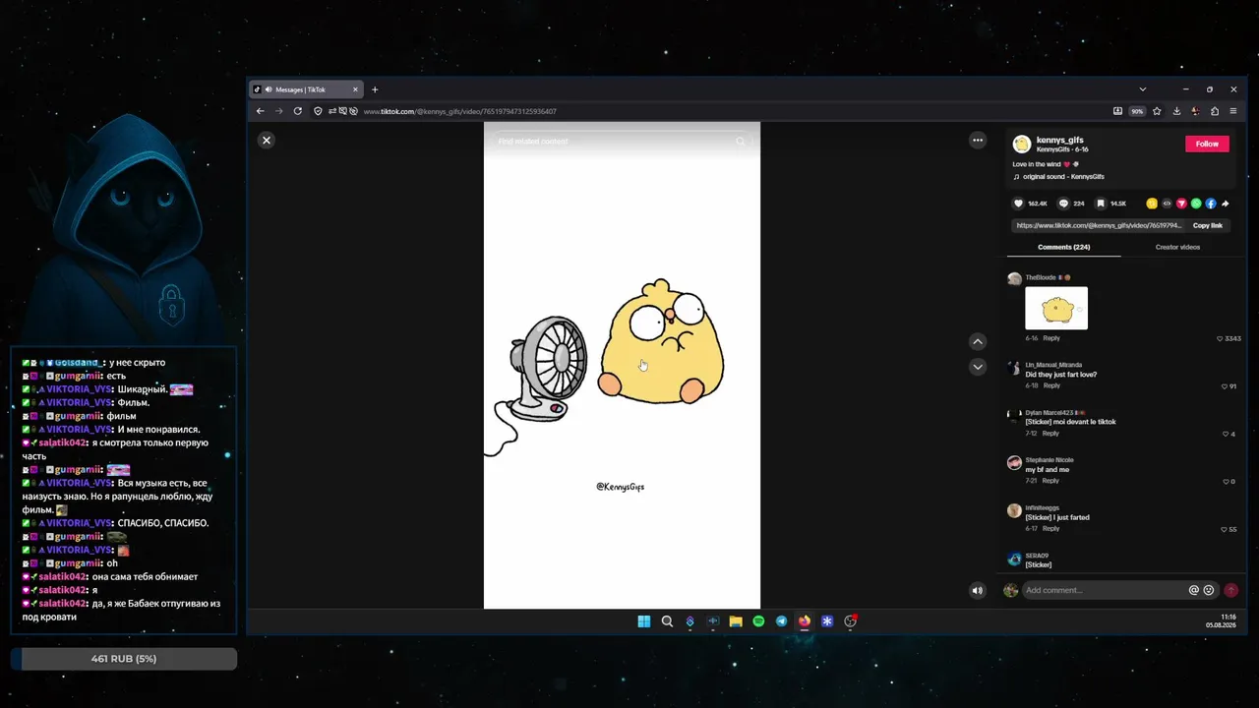
Task: Close the TikTok video viewer
Action: point(266,141)
